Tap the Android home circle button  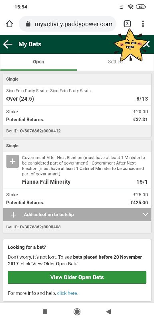coord(77,312)
